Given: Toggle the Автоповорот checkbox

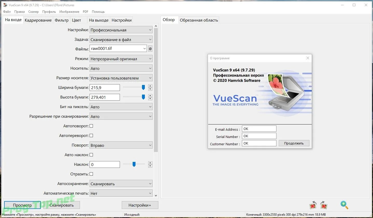Looking at the screenshot, I should [91, 126].
